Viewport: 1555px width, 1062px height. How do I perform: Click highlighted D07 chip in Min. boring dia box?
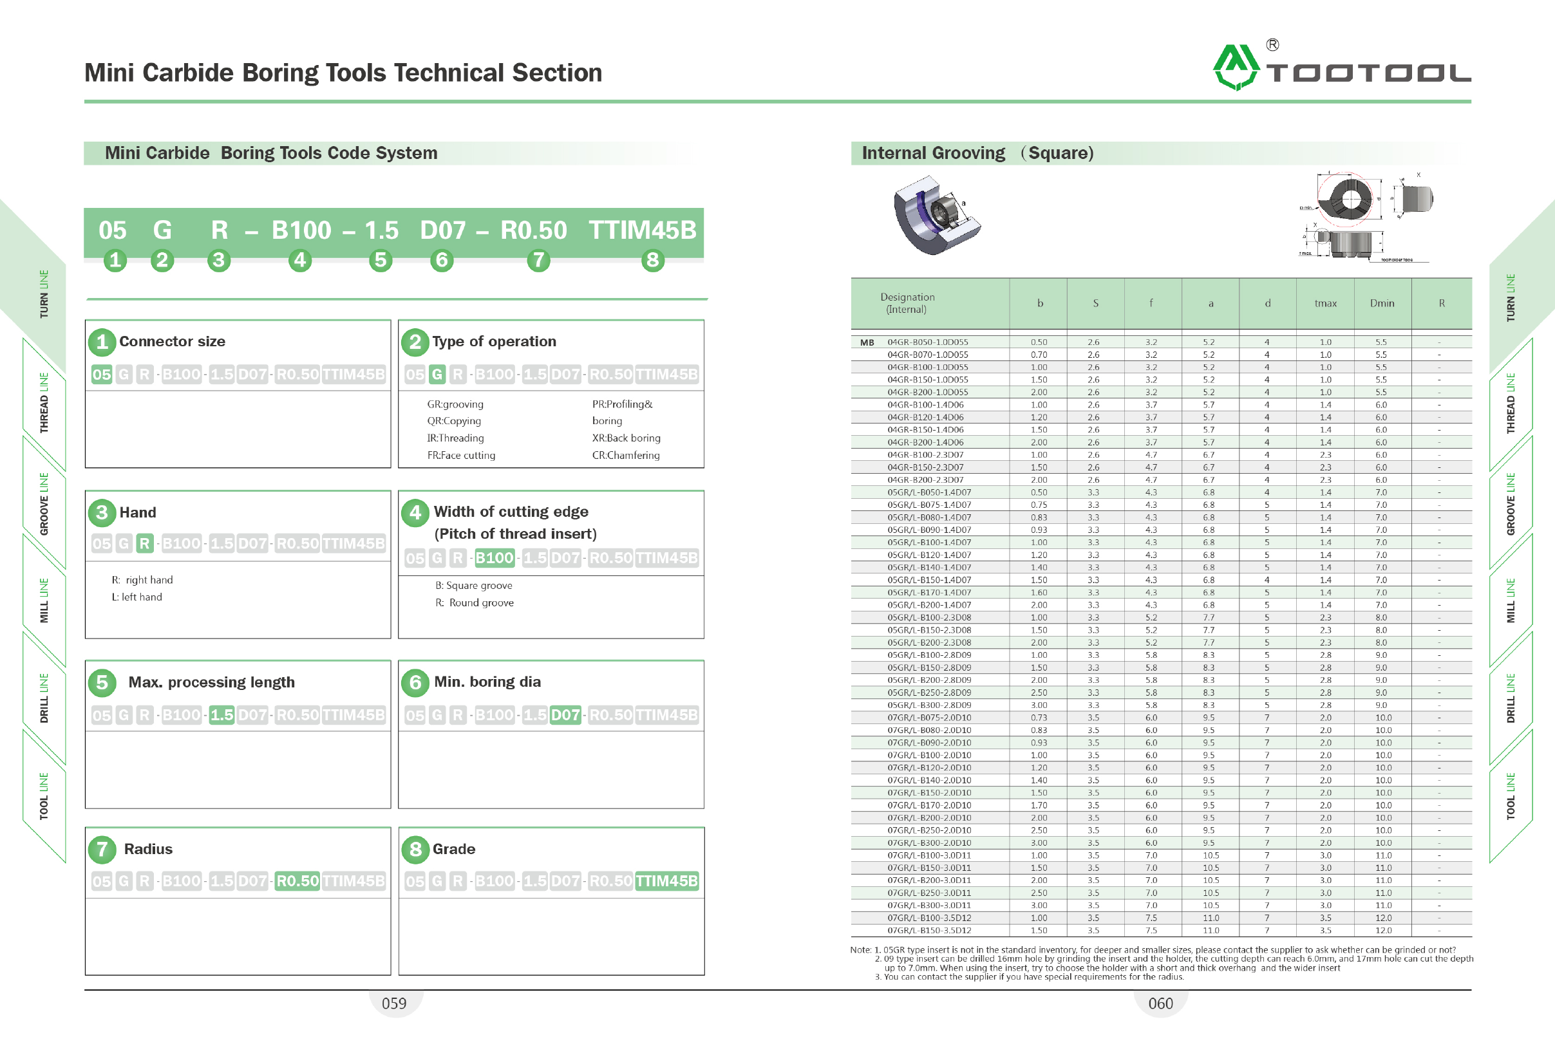pyautogui.click(x=565, y=715)
